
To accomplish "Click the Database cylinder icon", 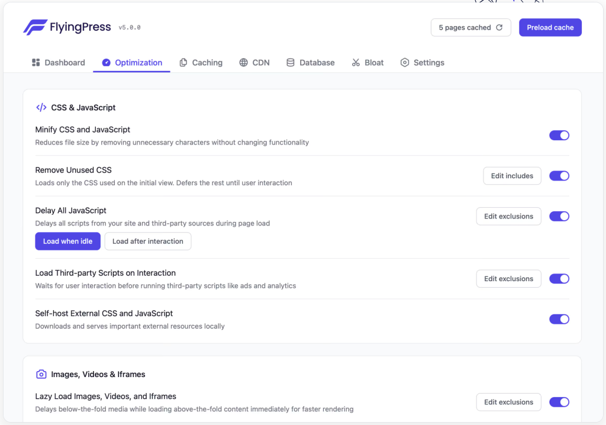I will pos(291,63).
